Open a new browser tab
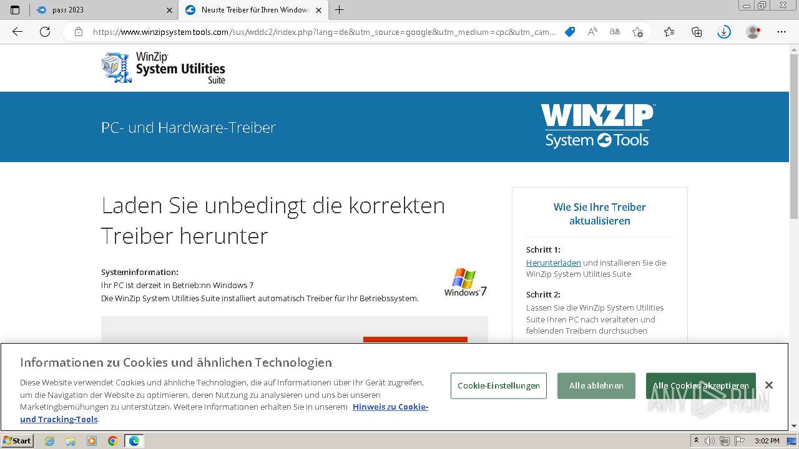Viewport: 799px width, 449px height. [x=339, y=10]
